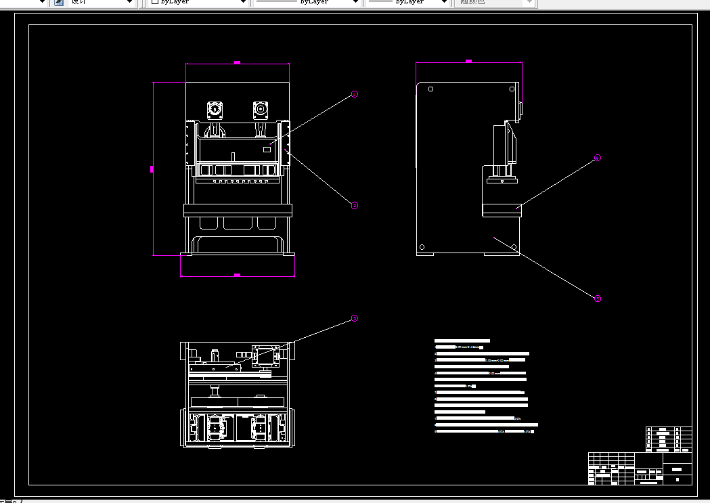Open the ByLayer linetype dropdown

[x=307, y=2]
